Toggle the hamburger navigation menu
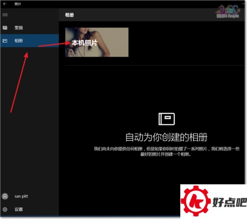 click(x=5, y=15)
